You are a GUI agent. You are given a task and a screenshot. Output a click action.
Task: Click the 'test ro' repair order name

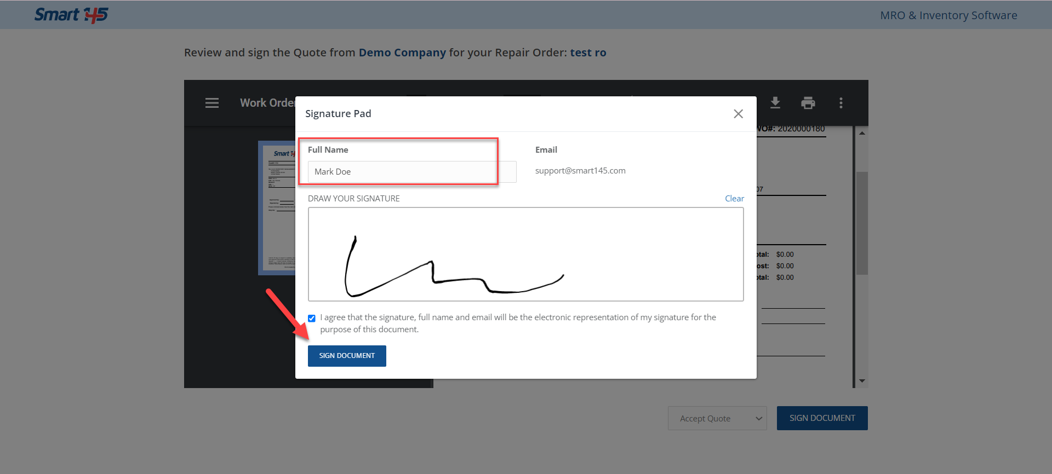tap(588, 53)
